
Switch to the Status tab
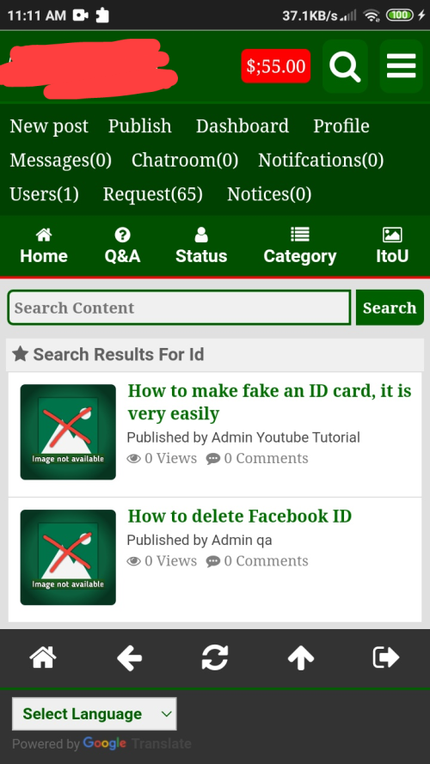201,246
